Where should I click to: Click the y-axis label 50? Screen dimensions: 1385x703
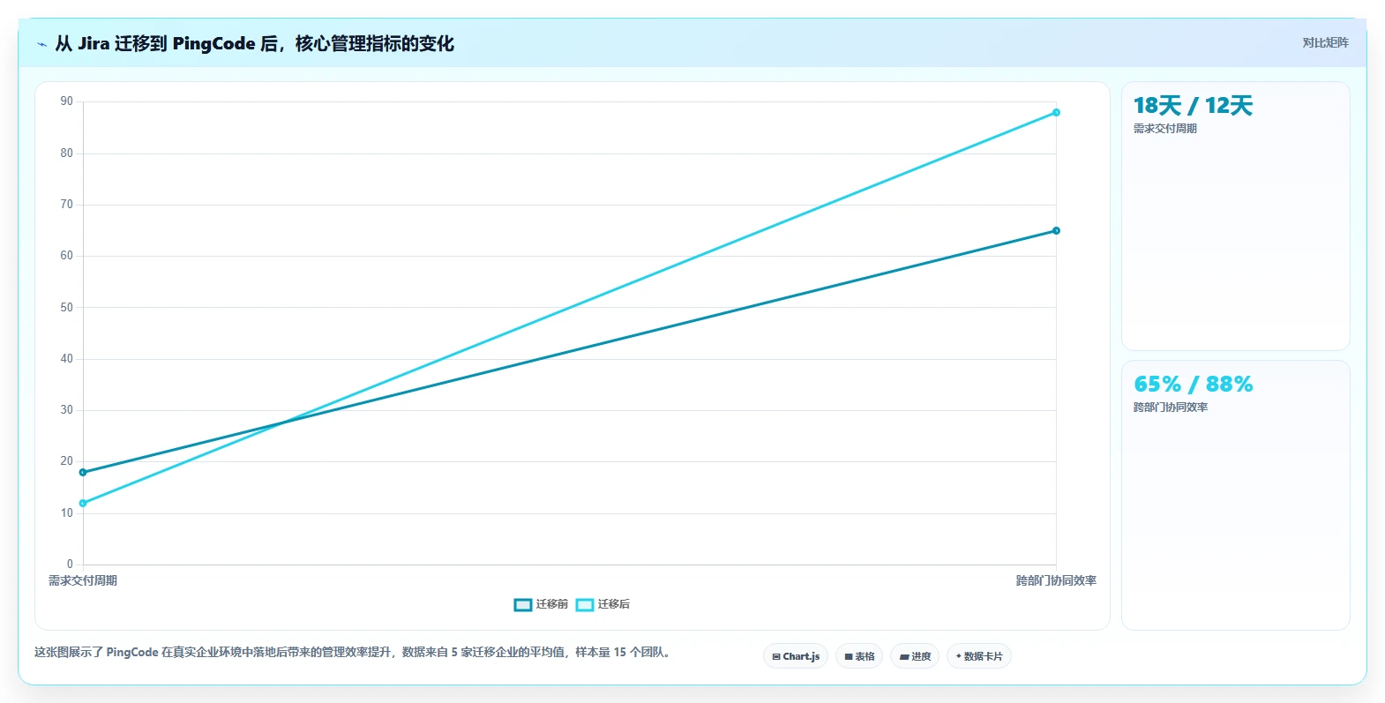pos(67,307)
